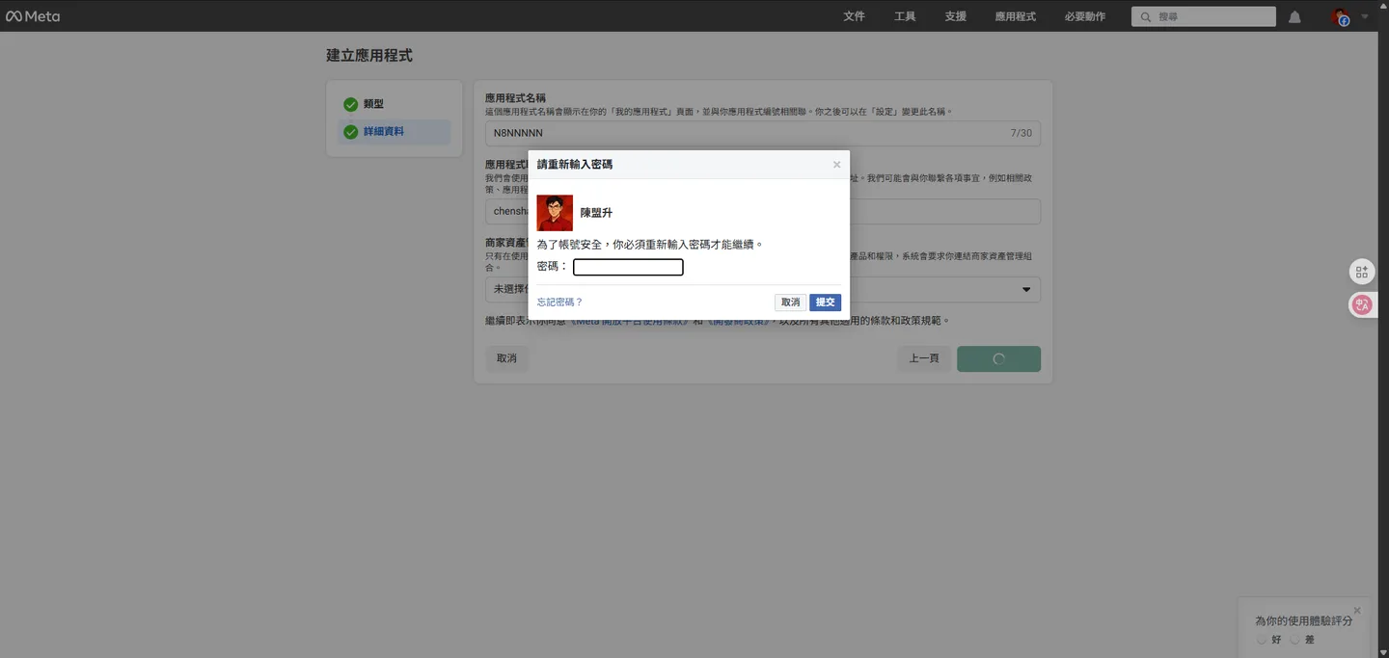The width and height of the screenshot is (1389, 658).
Task: Open the 應用程式 menu
Action: (x=1016, y=16)
